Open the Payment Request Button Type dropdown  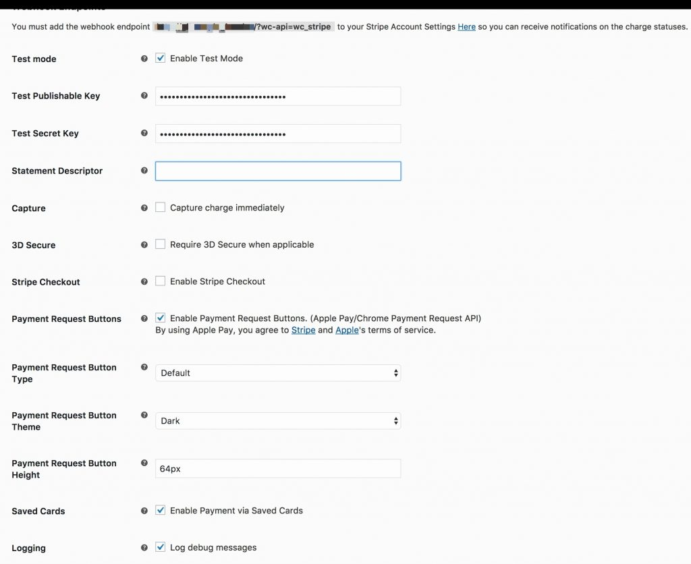pos(277,372)
